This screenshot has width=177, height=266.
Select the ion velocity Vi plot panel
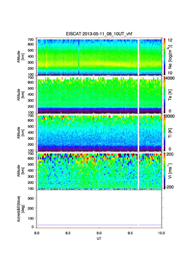[x=87, y=171]
